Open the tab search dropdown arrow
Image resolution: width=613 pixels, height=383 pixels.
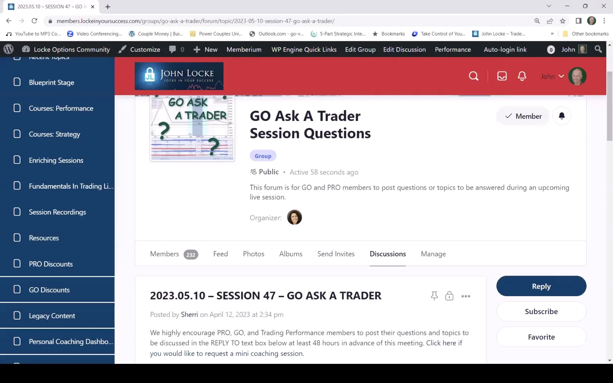549,6
